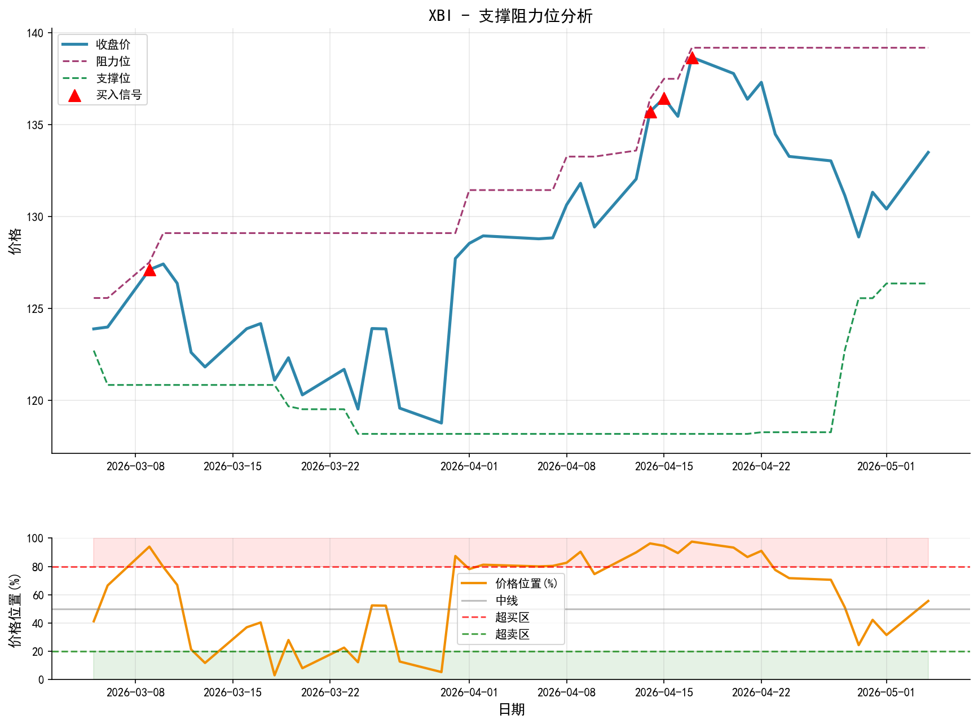The height and width of the screenshot is (724, 978).
Task: Click the chart title XBI - 支撑阻力位分析
Action: coord(510,16)
